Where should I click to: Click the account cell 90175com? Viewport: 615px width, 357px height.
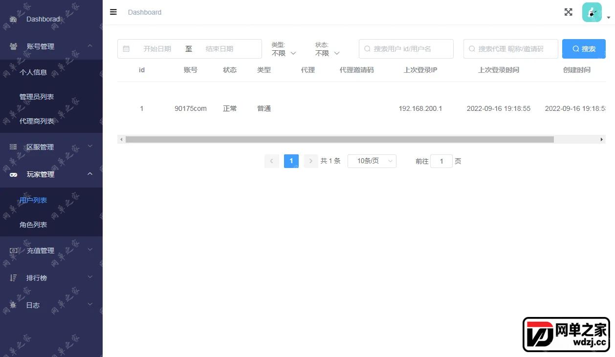191,108
